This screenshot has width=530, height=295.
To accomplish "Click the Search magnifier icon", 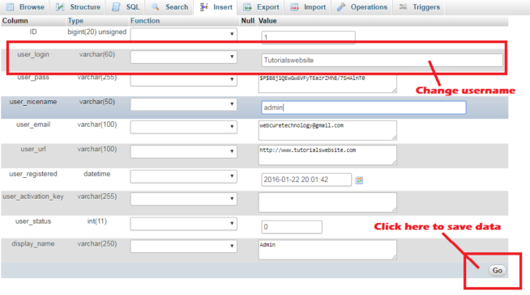I will 155,6.
